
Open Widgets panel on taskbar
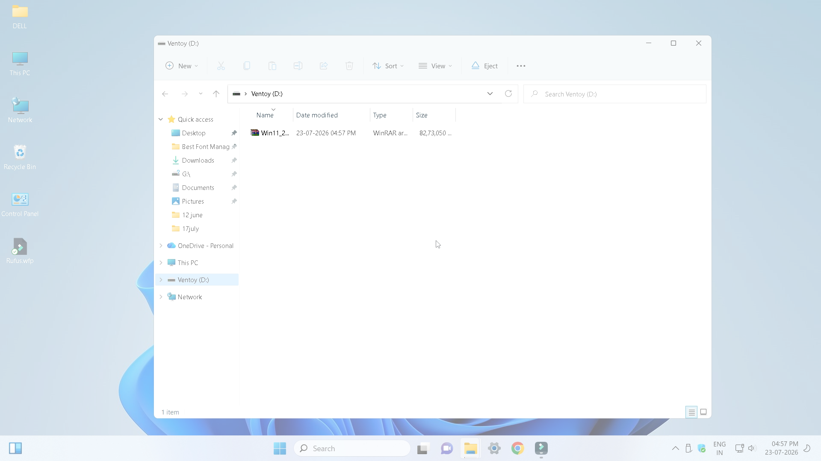pyautogui.click(x=15, y=448)
